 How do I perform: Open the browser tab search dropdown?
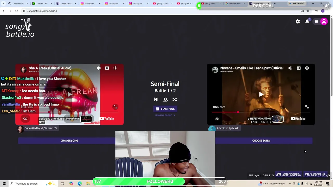click(3, 4)
